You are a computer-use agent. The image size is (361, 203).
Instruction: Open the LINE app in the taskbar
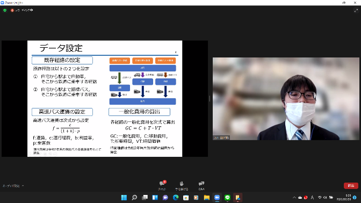pos(227,198)
